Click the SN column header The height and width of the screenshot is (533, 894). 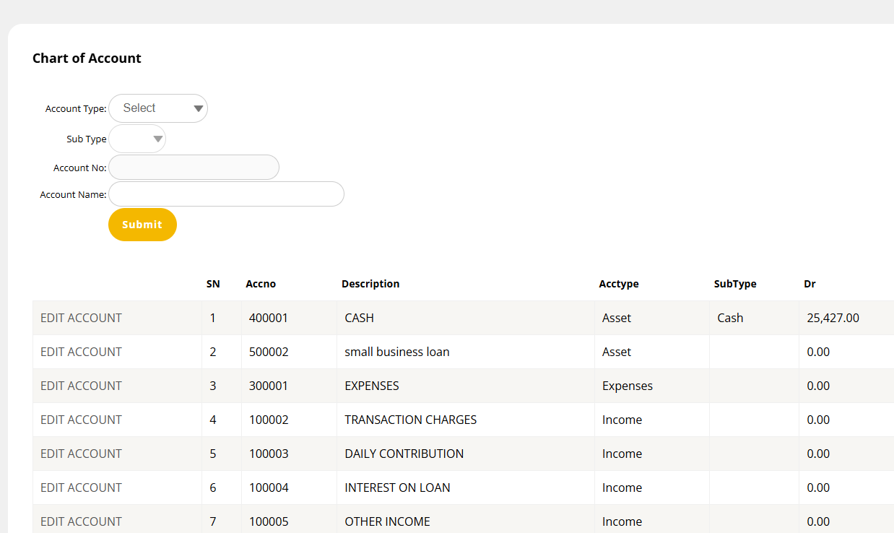coord(213,284)
